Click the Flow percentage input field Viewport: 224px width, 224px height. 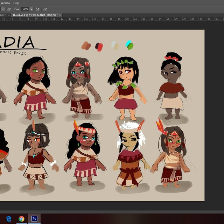(x=25, y=9)
